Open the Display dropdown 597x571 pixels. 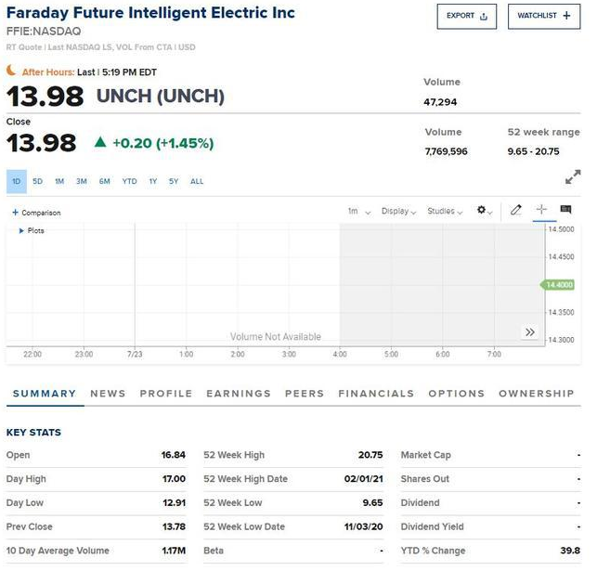click(398, 212)
